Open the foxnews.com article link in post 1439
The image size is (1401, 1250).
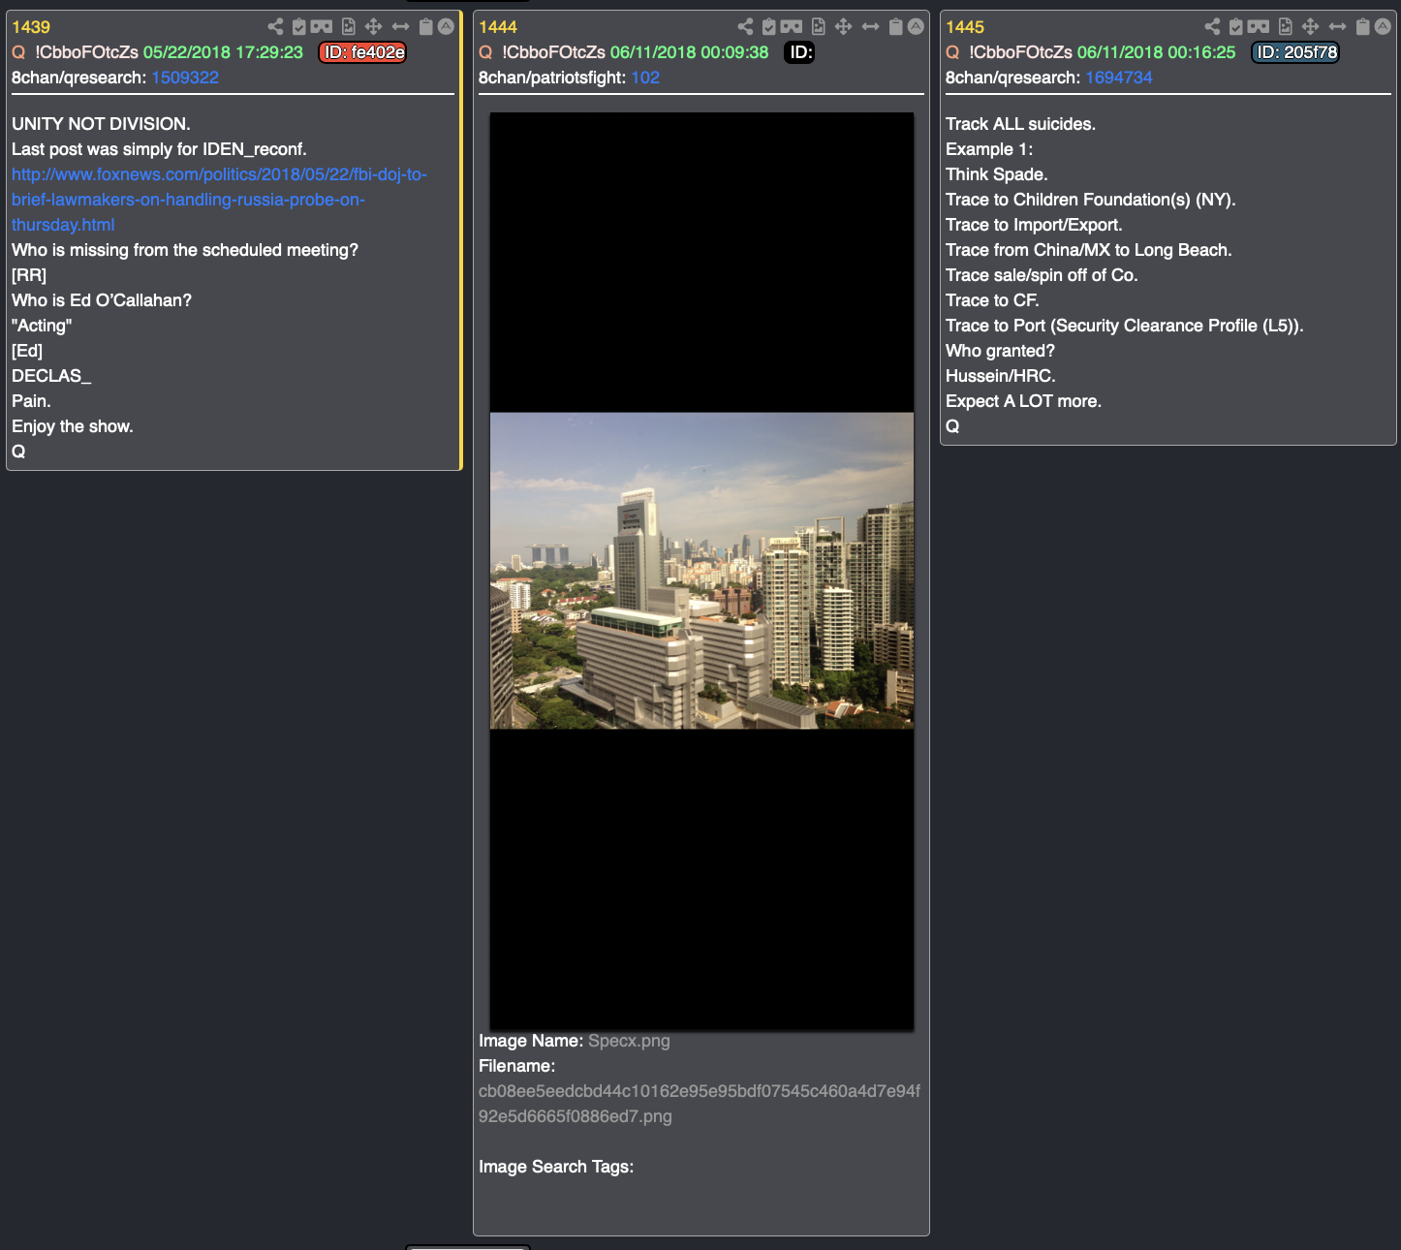click(219, 200)
